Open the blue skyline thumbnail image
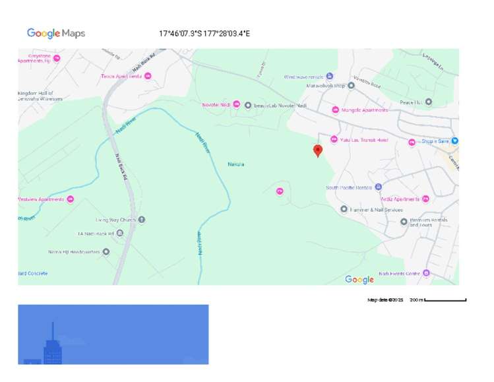Image resolution: width=494 pixels, height=382 pixels. coord(113,334)
